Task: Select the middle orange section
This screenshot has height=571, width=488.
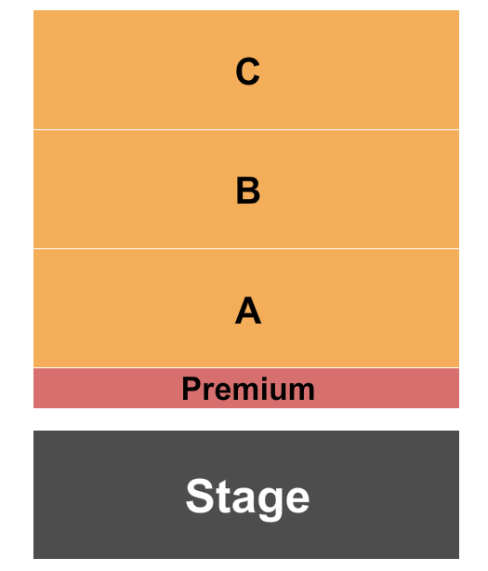Action: [246, 189]
